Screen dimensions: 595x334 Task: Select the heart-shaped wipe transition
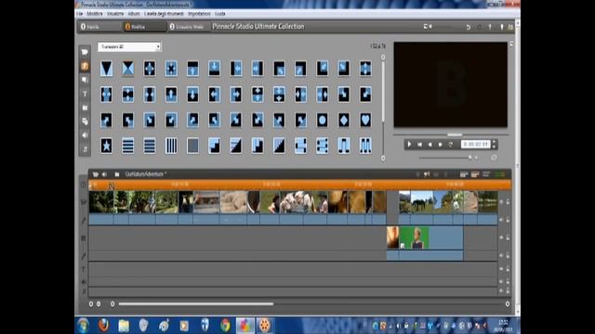(x=365, y=120)
